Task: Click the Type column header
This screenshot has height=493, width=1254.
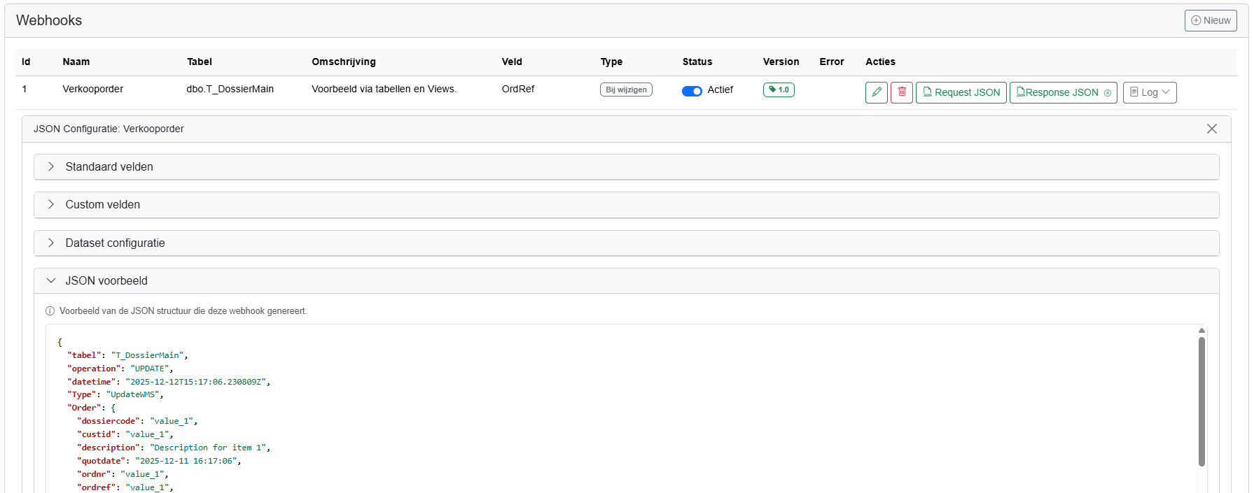Action: [x=611, y=62]
